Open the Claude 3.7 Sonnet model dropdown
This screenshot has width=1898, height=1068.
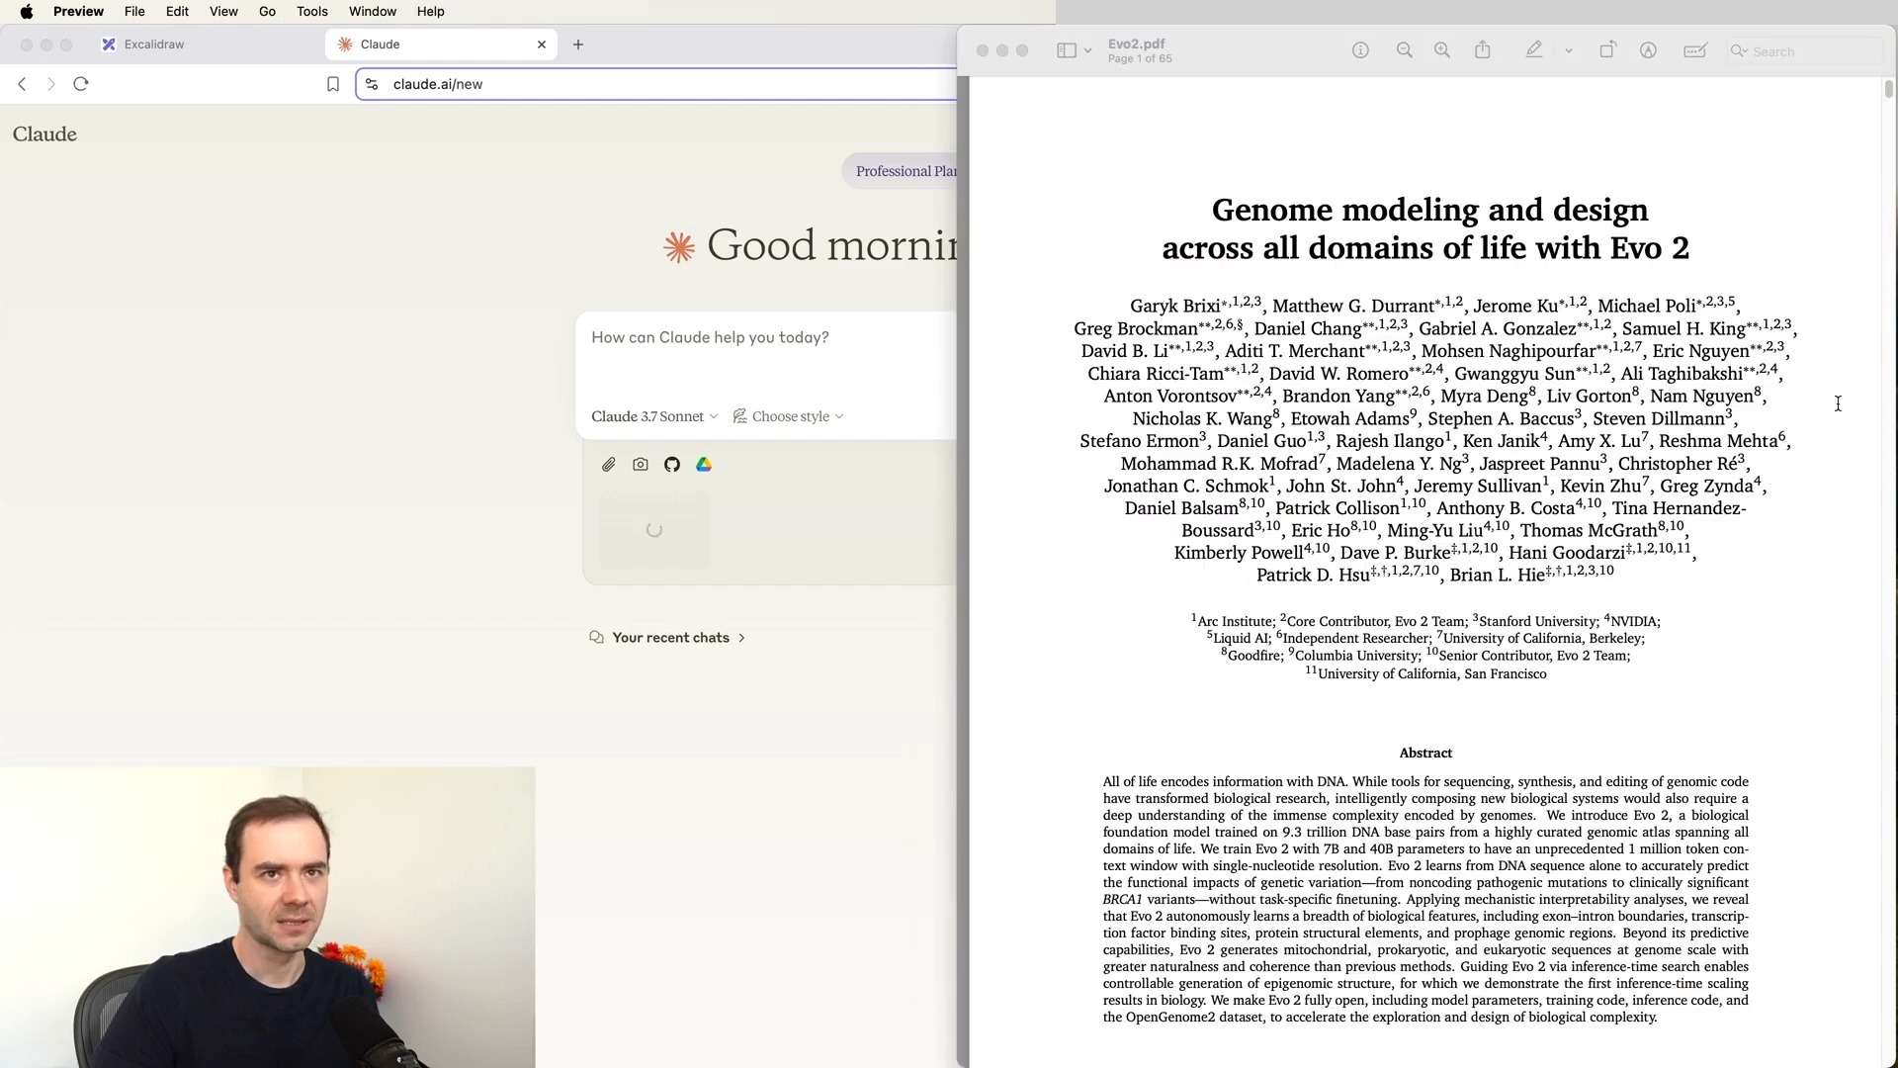(654, 416)
